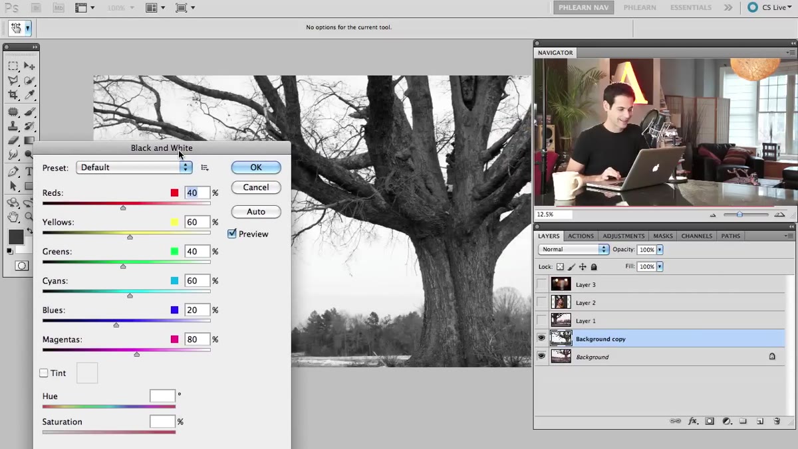This screenshot has height=449, width=798.
Task: Click the foreground color swatch
Action: [x=15, y=236]
